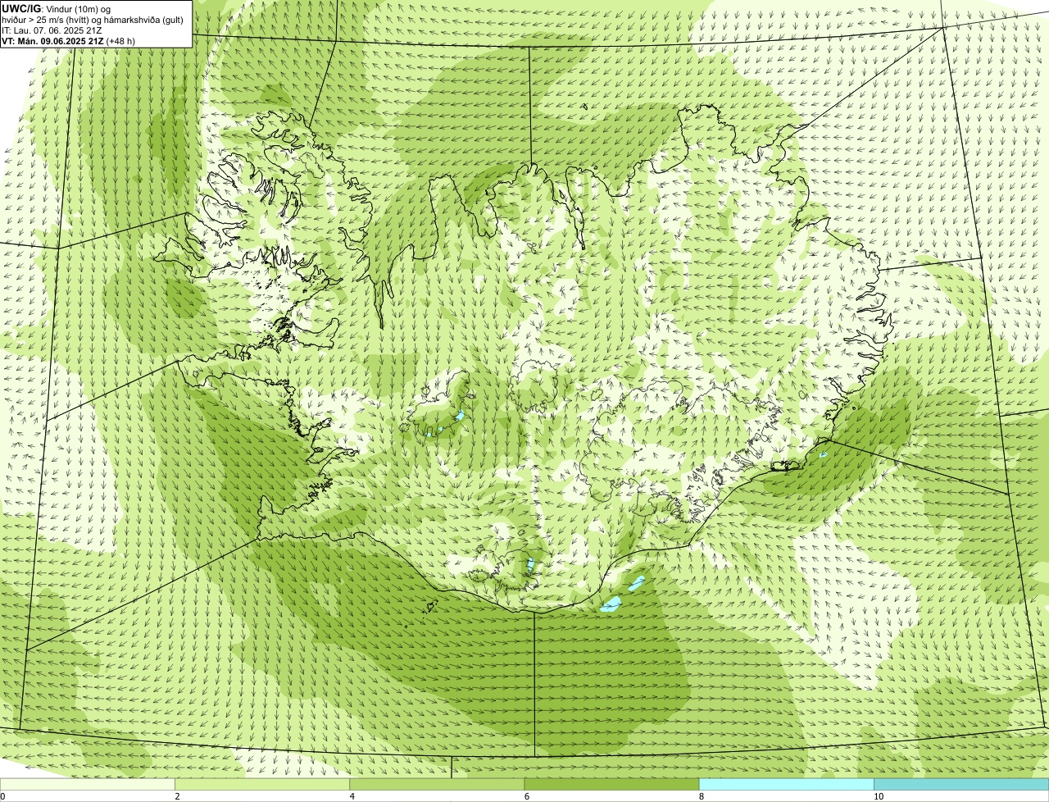Click the 8-10 m/s light cyan legend swatch
Viewport: 1049px width, 802px height.
tap(787, 784)
